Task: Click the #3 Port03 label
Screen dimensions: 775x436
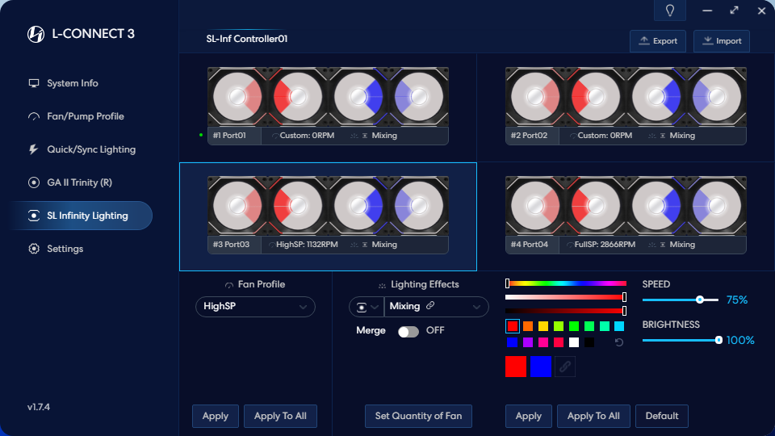Action: pyautogui.click(x=232, y=244)
